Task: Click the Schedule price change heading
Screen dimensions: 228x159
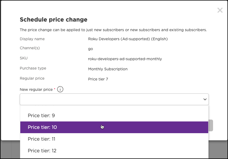Action: tap(53, 19)
